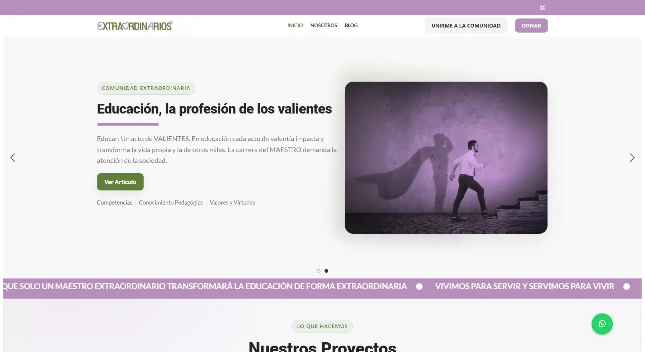Go to previous slide with left arrow
Screen dimensions: 645x352
[x=13, y=158]
